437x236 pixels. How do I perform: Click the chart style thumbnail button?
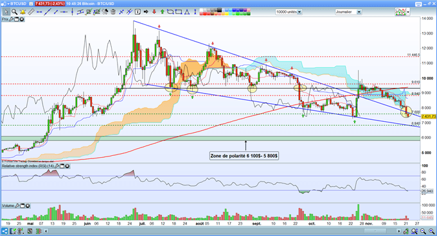pyautogui.click(x=400, y=12)
